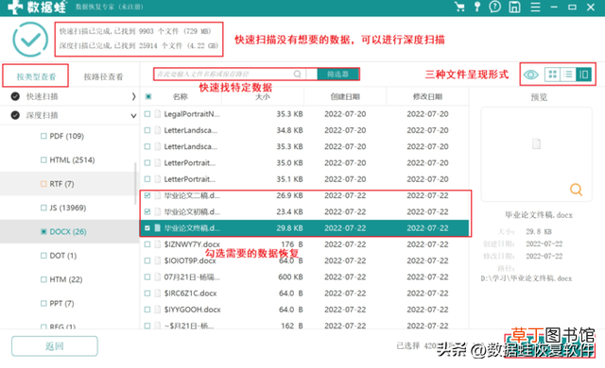Click the save scan icon in title bar
Viewport: 605px width, 368px height.
[514, 7]
